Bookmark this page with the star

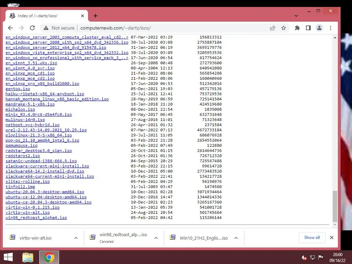coord(284,28)
